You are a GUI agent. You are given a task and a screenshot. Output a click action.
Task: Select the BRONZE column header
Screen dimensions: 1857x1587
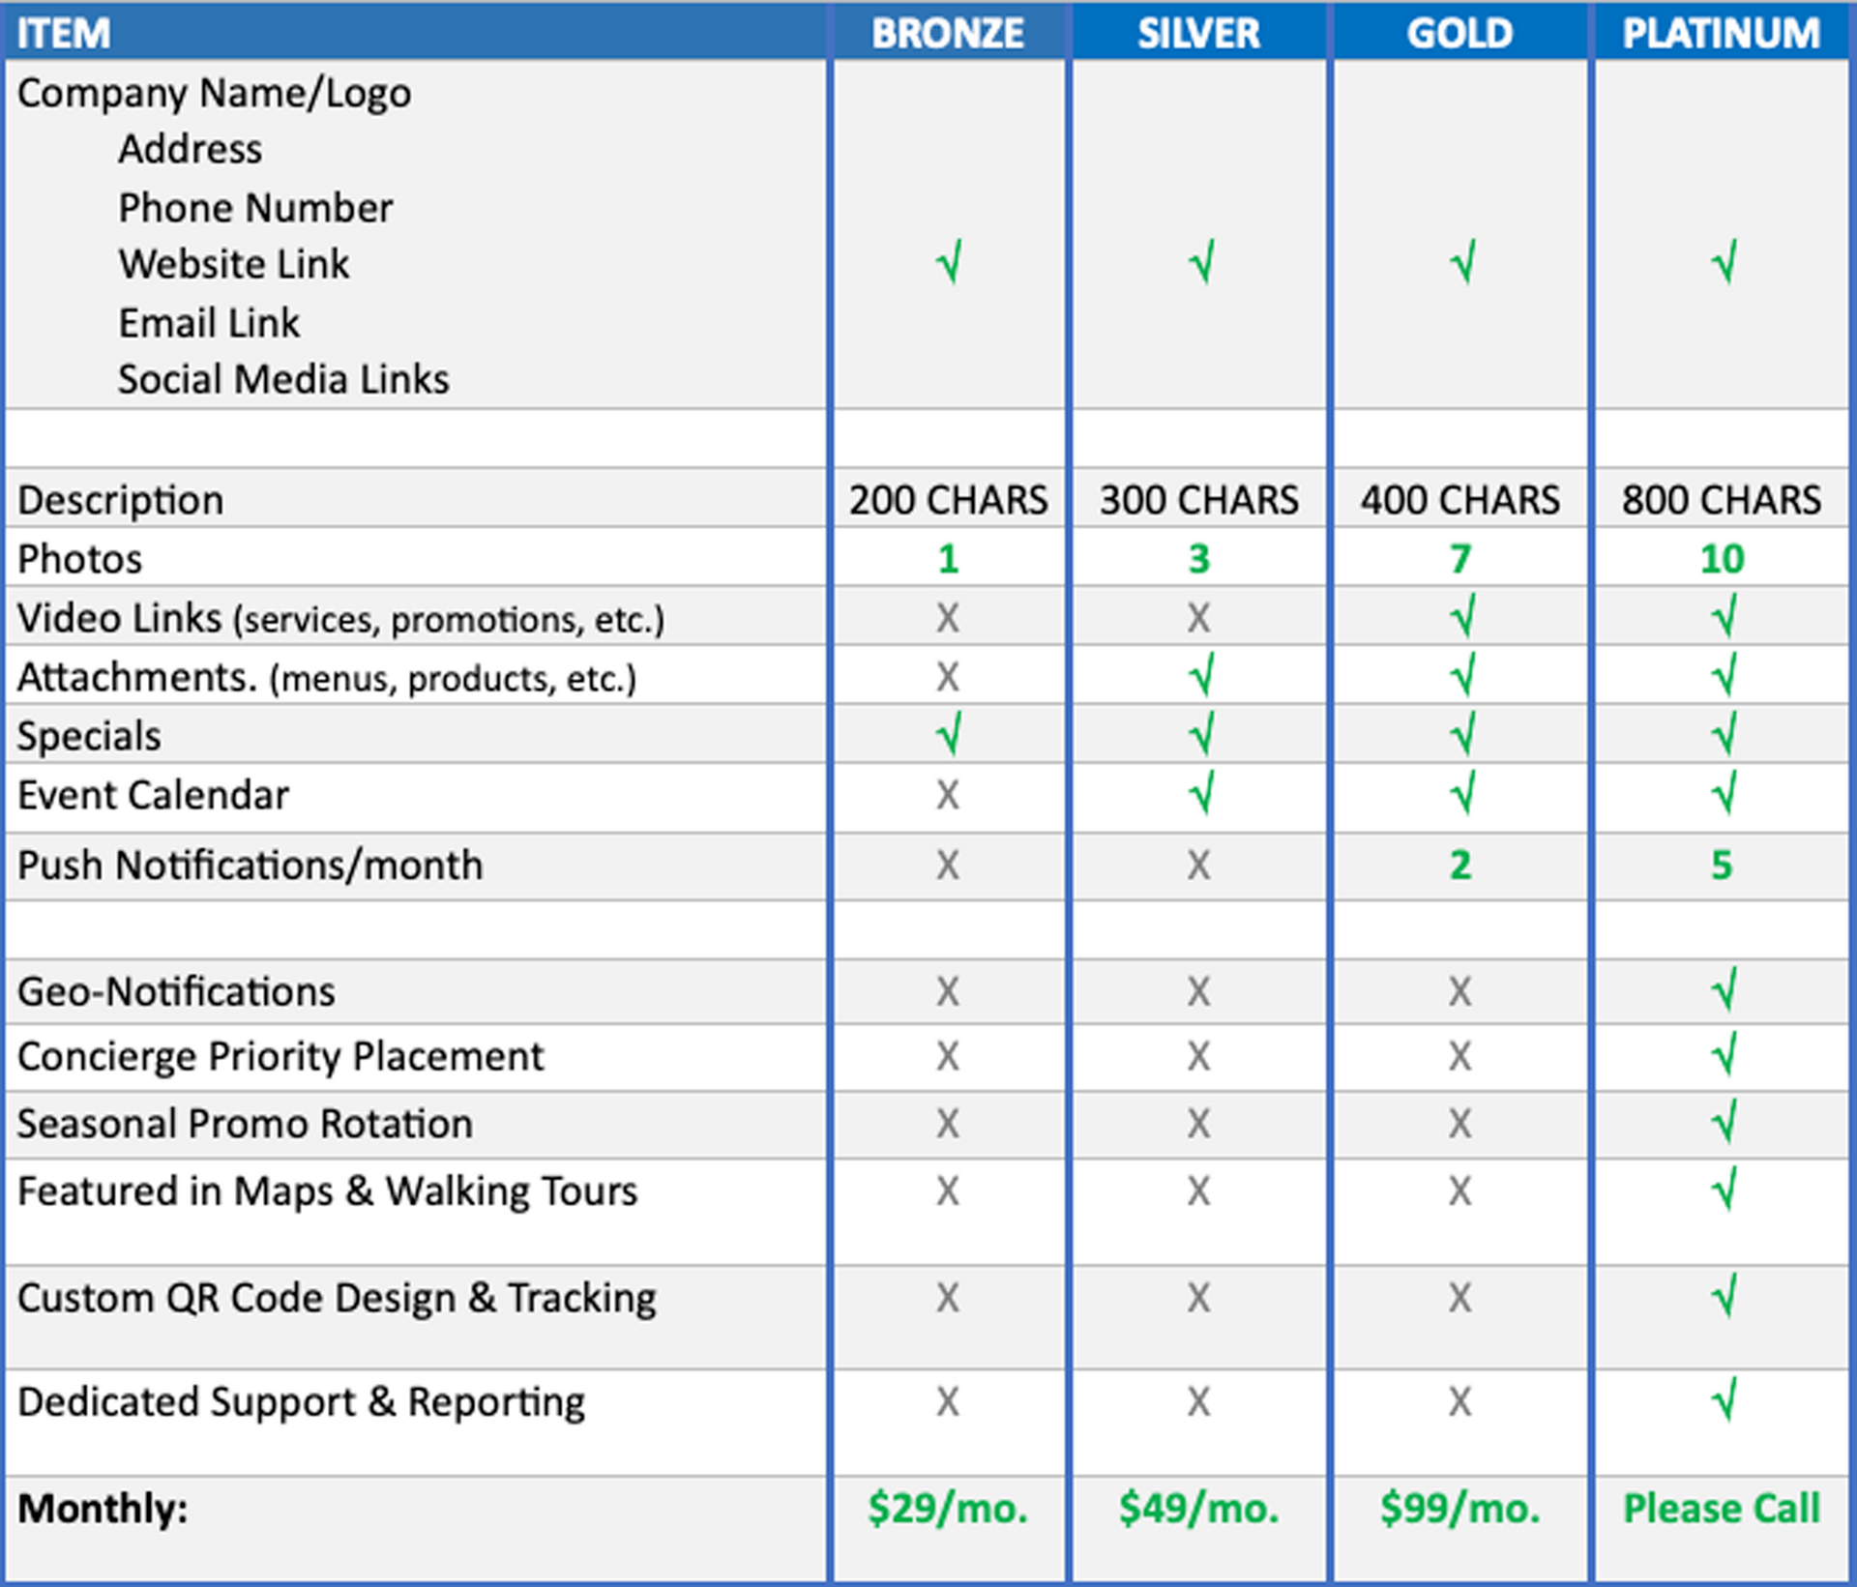tap(948, 33)
